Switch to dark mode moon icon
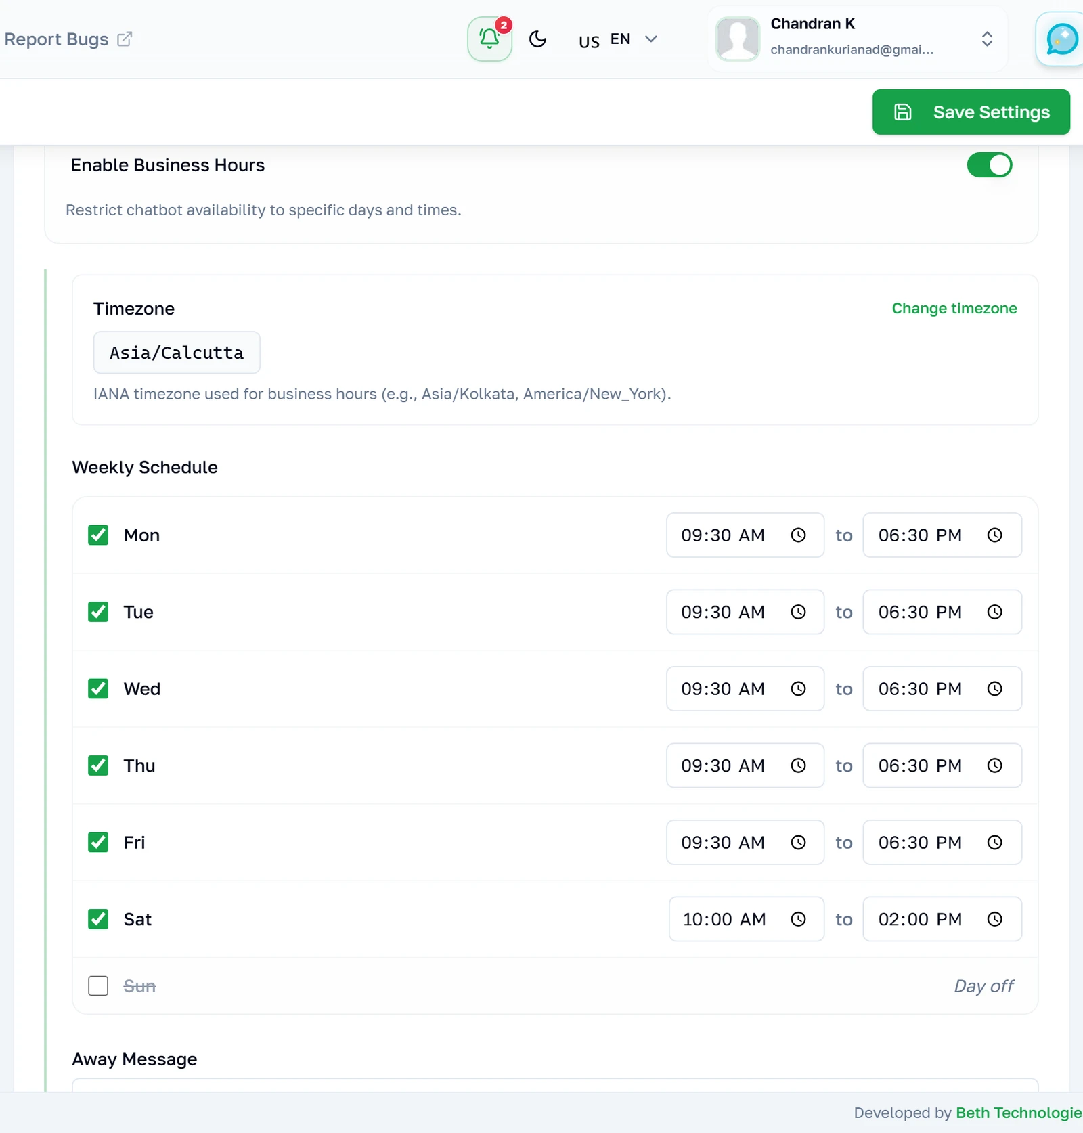 (537, 39)
